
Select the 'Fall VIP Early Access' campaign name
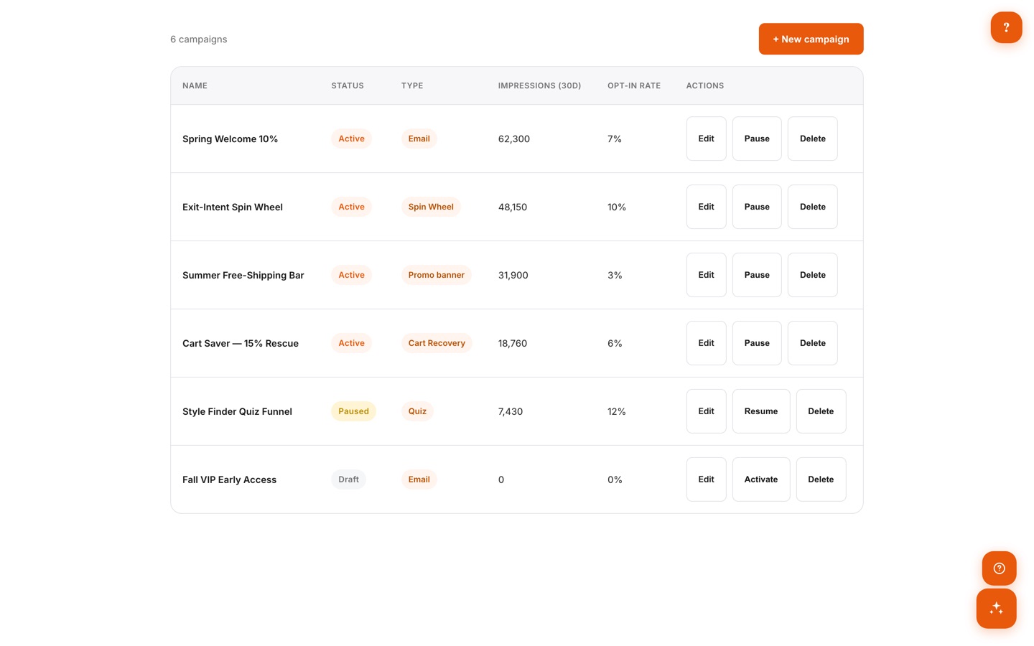click(x=229, y=479)
